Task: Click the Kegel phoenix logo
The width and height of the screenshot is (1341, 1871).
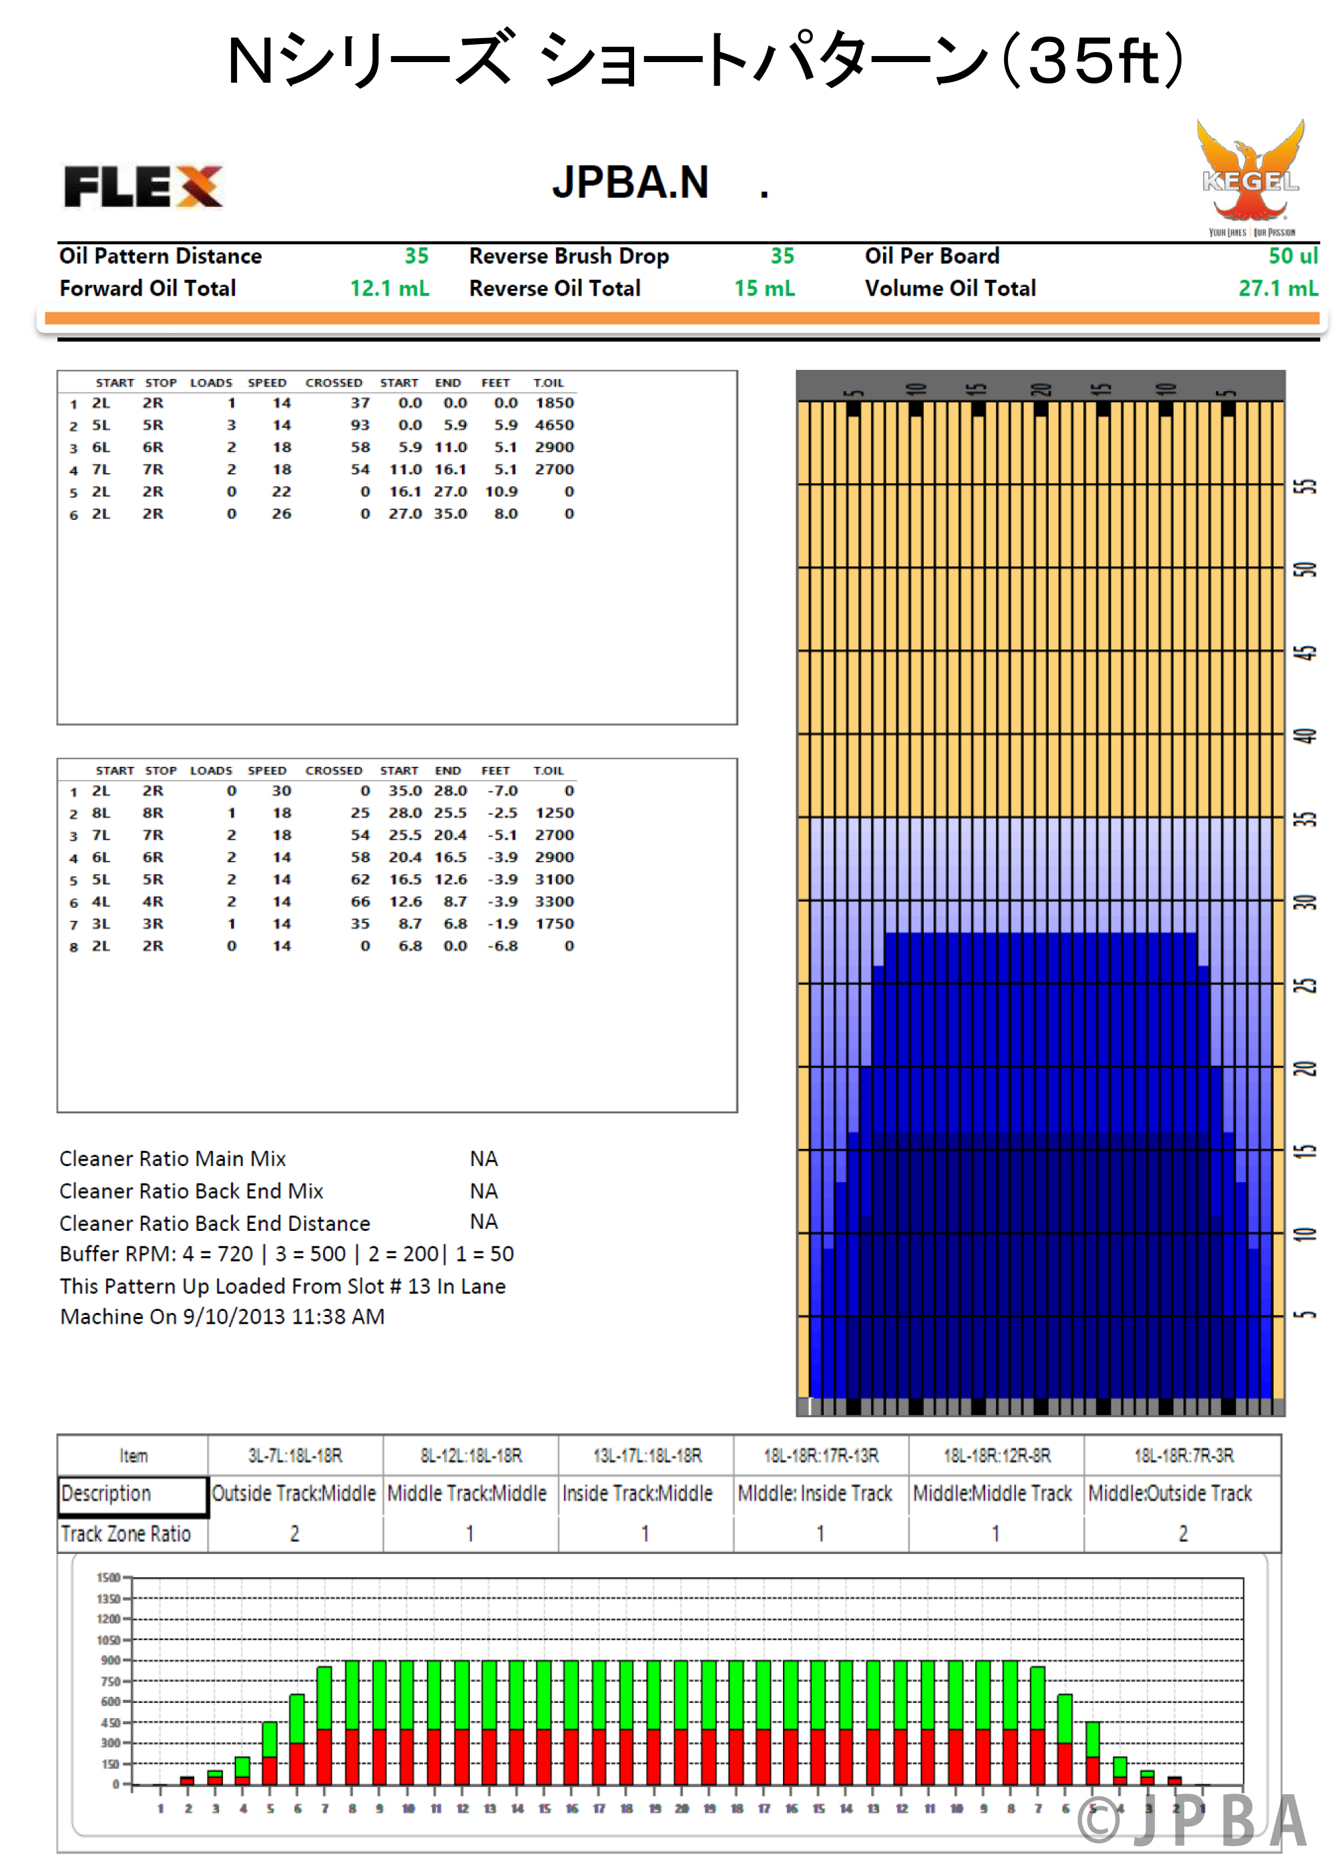Action: tap(1250, 176)
